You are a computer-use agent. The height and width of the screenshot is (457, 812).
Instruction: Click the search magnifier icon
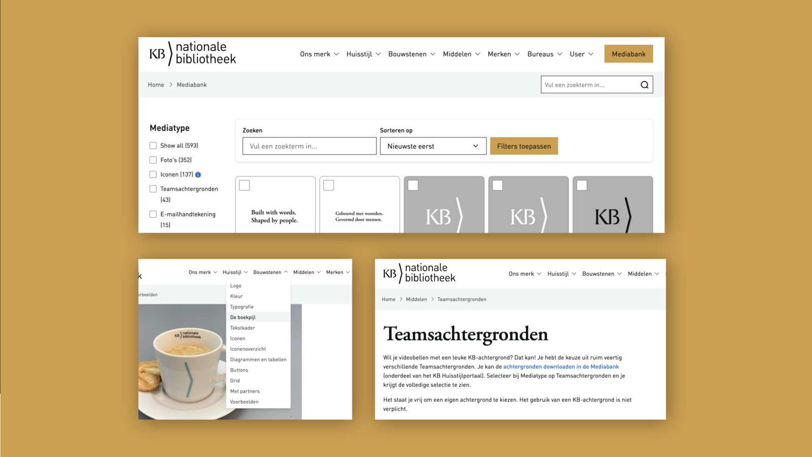(644, 84)
